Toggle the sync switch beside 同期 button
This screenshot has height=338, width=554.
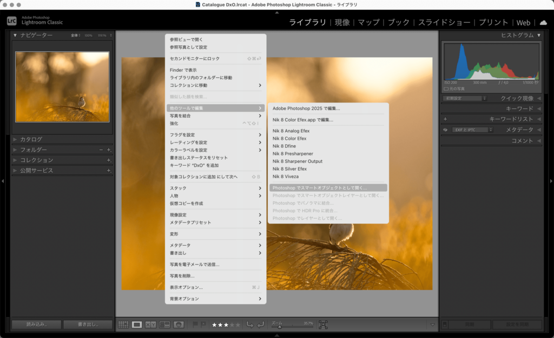[x=445, y=325]
